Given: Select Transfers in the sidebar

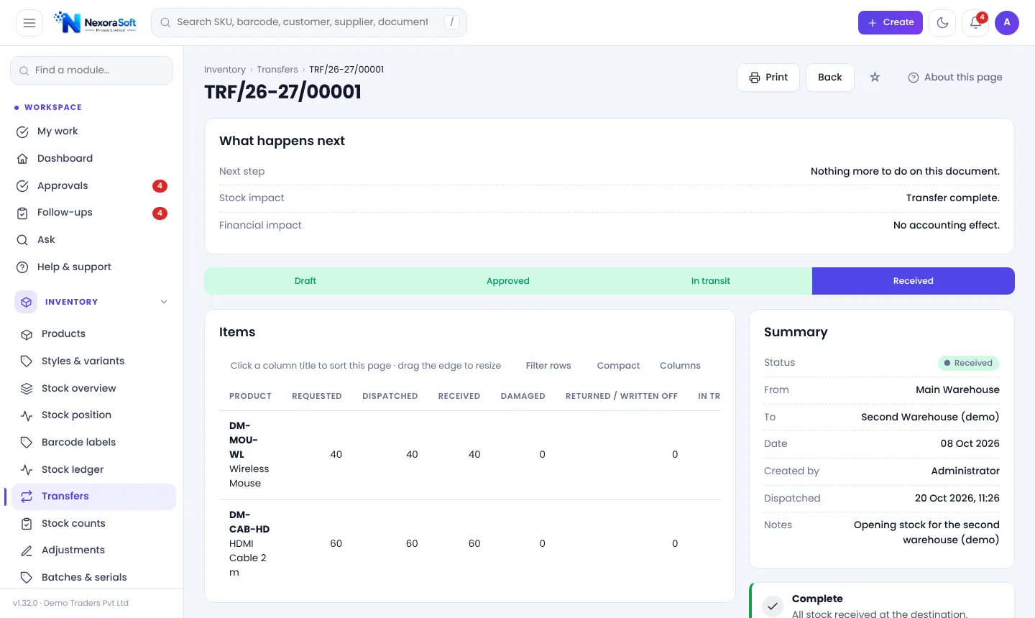Looking at the screenshot, I should (x=93, y=497).
